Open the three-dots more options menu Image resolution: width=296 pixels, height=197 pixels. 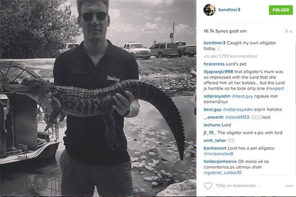coord(289,186)
